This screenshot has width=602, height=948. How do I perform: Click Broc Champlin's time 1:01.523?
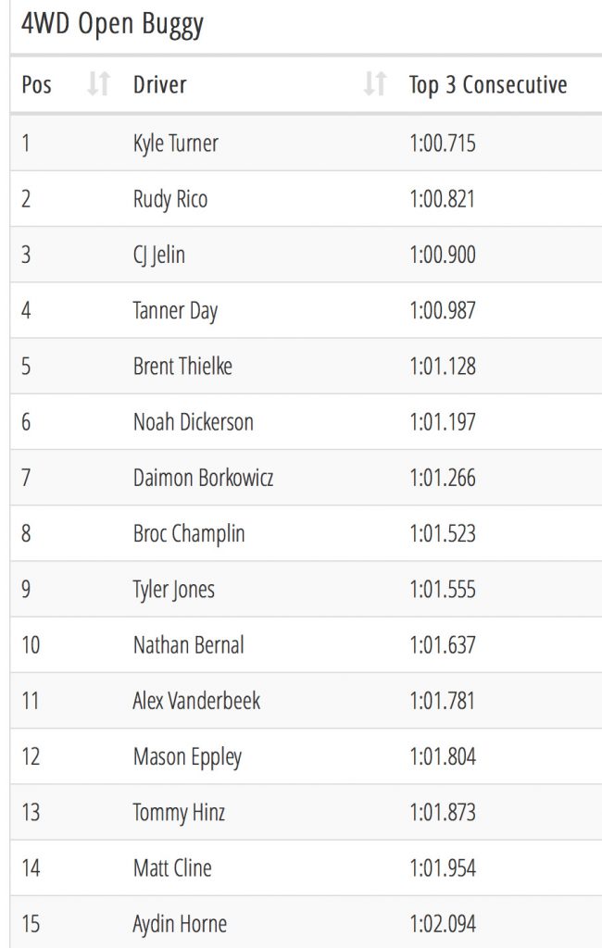pos(443,534)
